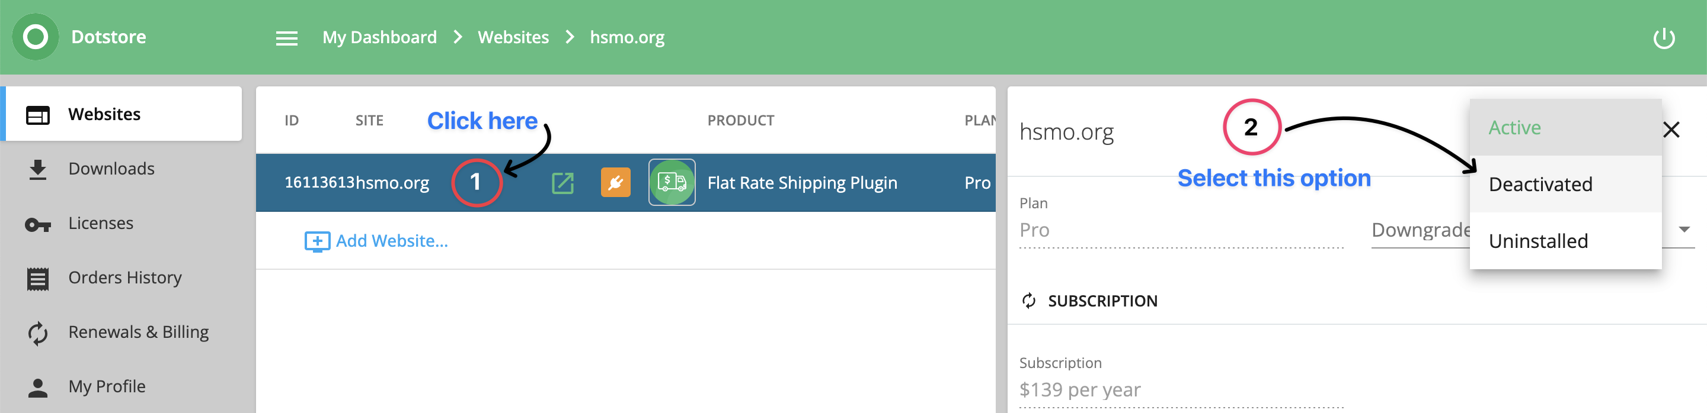Click the $139 per year subscription field
This screenshot has width=1707, height=413.
coord(1181,390)
